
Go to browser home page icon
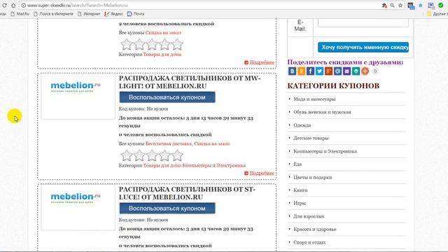tap(13, 5)
